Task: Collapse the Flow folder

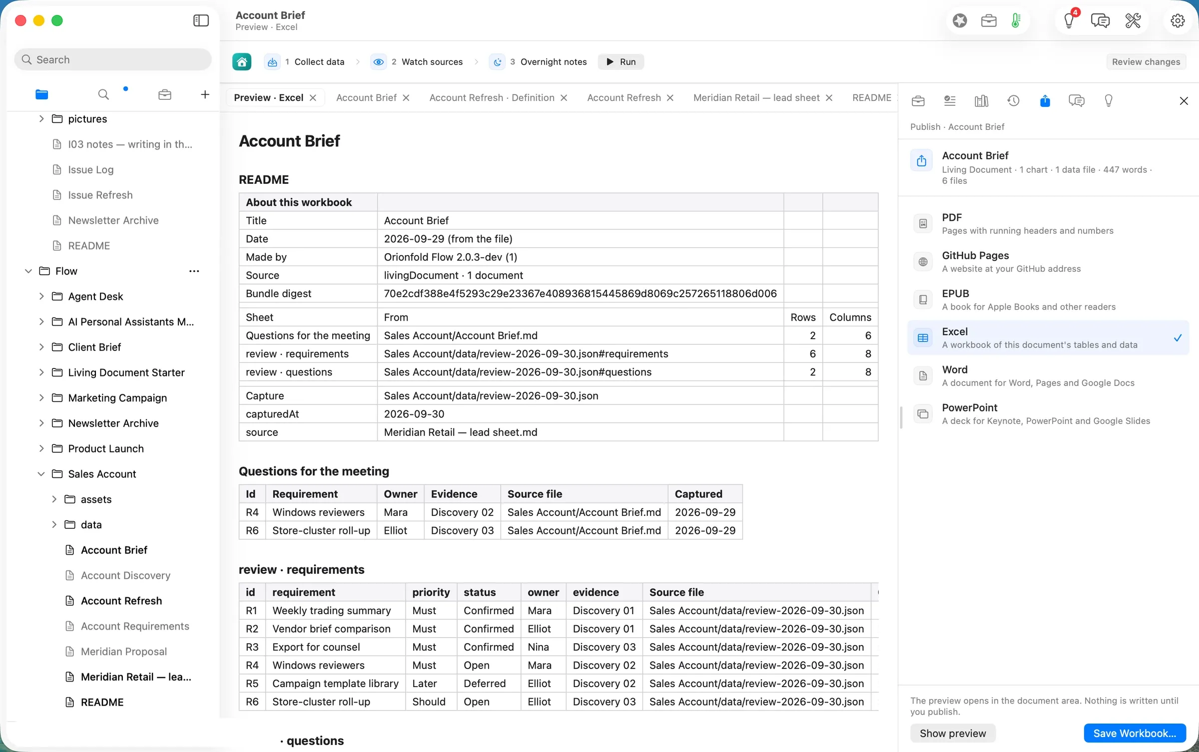Action: click(x=28, y=271)
